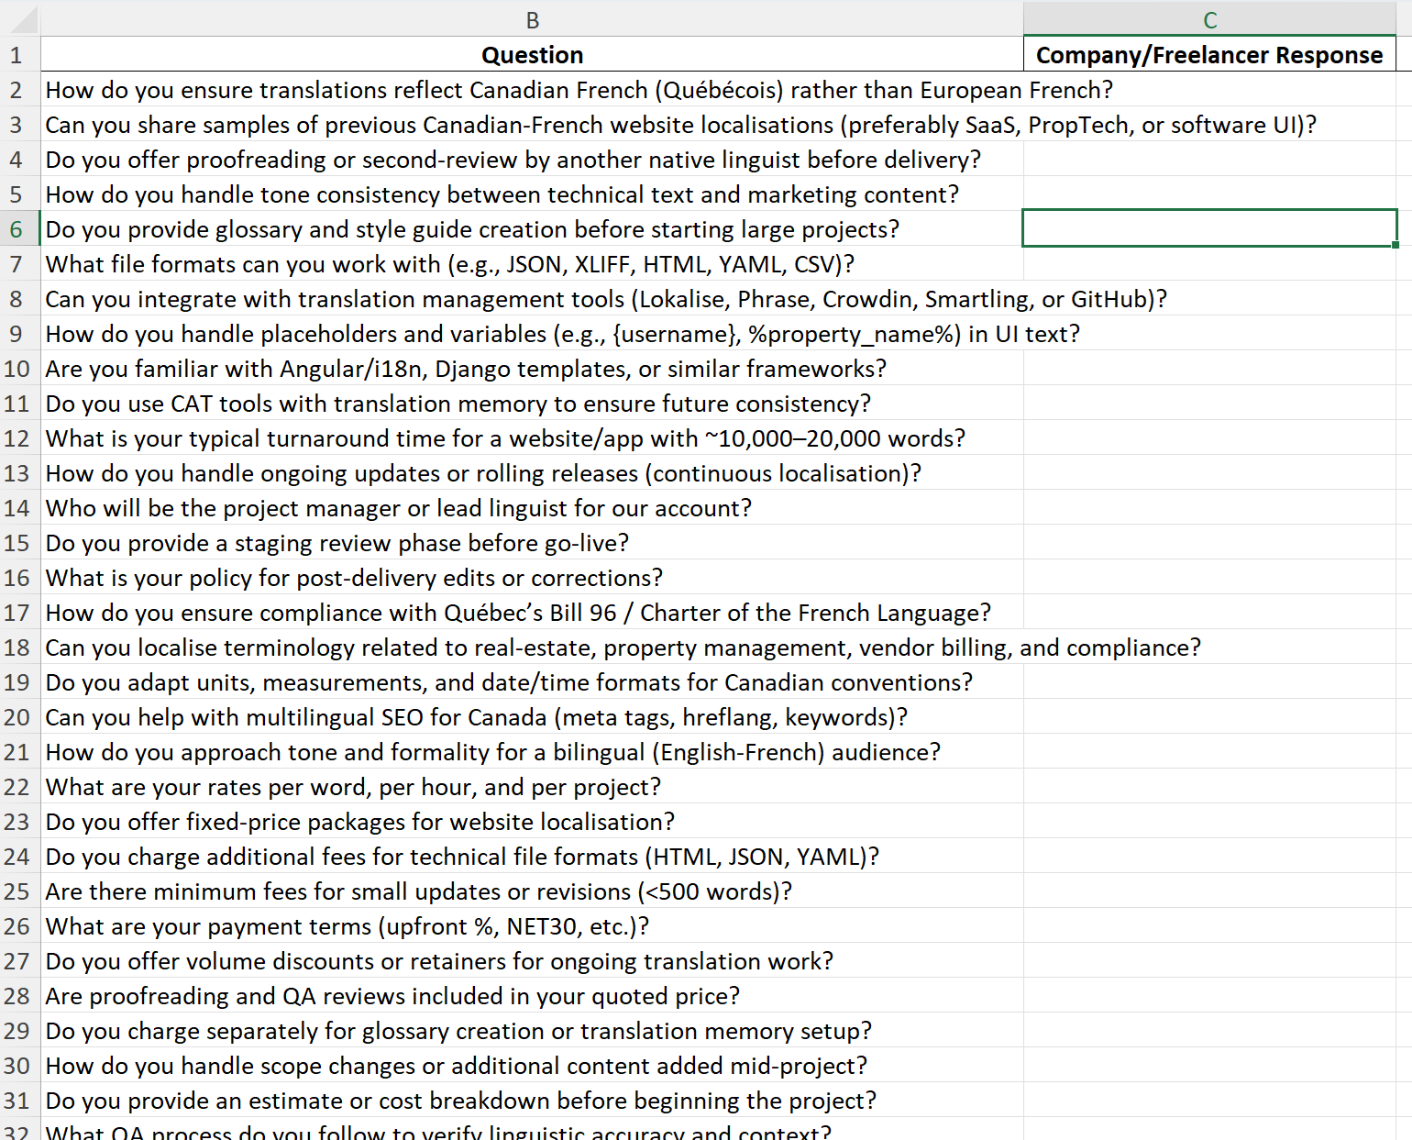Click the fill handle of active cell C6

pos(1395,246)
